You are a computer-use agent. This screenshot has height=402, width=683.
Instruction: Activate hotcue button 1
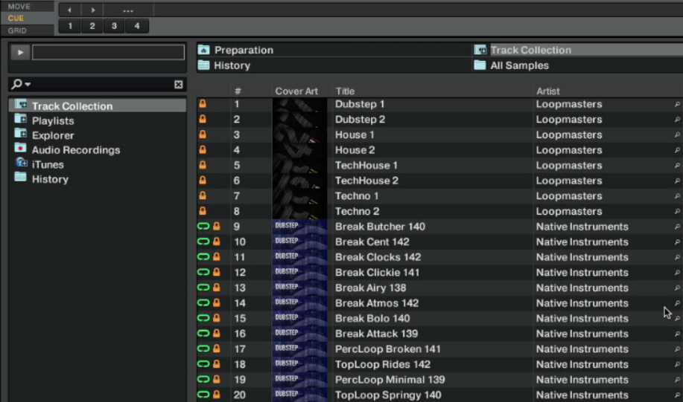pos(69,26)
